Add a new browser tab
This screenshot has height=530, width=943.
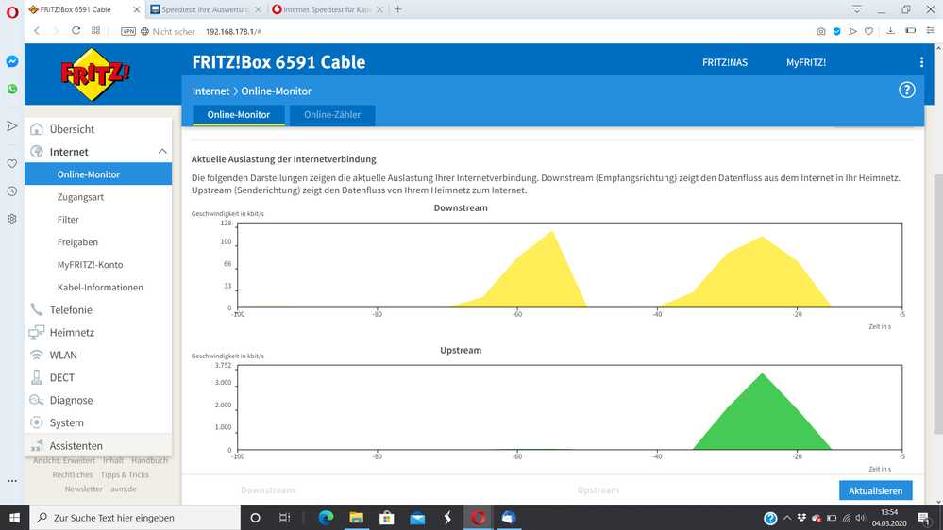click(x=398, y=9)
